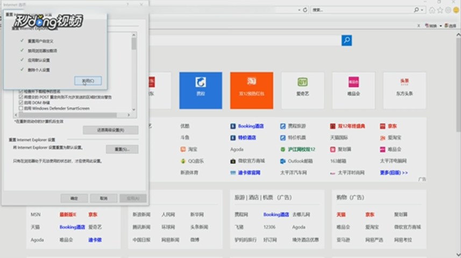This screenshot has width=461, height=258.
Task: Click the 还原高级设置(R) button
Action: (111, 130)
